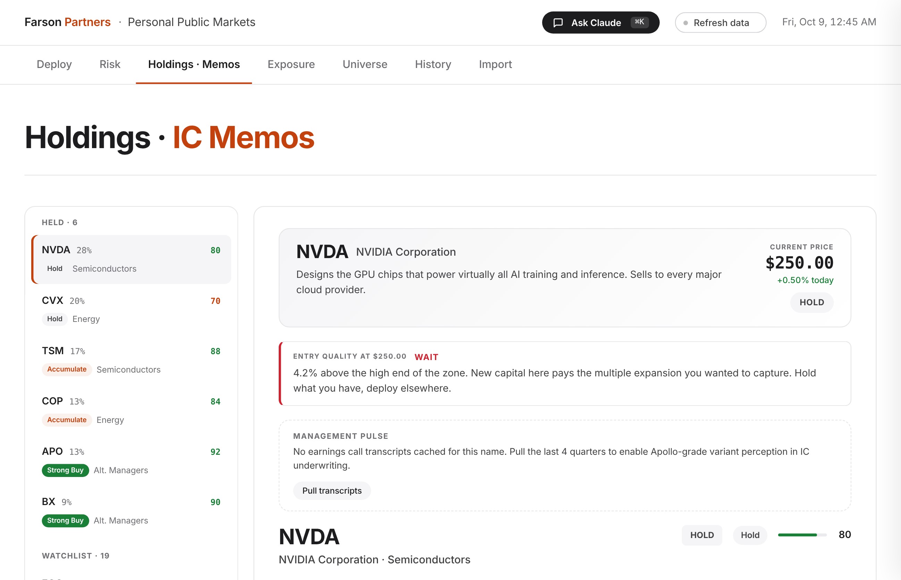
Task: Click the Accumulate tag on COP
Action: point(67,420)
